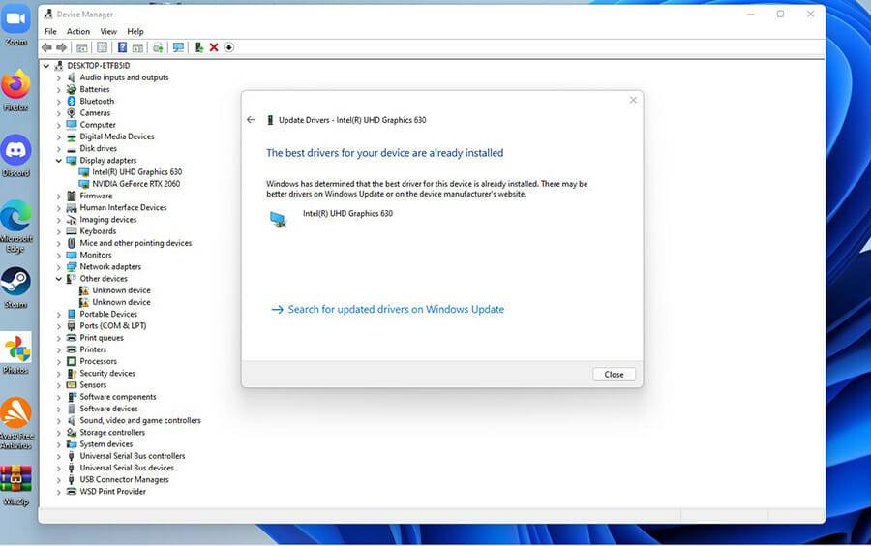Open the Action menu

pos(78,32)
